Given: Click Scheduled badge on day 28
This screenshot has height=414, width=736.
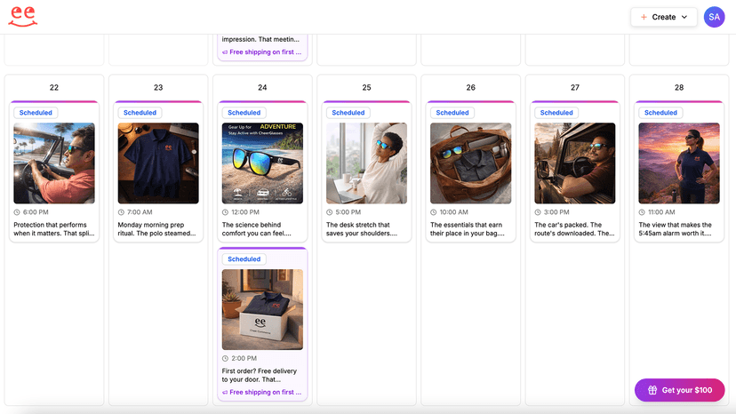Looking at the screenshot, I should click(x=661, y=113).
